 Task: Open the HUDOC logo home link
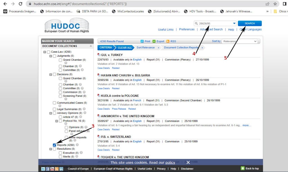[x=67, y=25]
